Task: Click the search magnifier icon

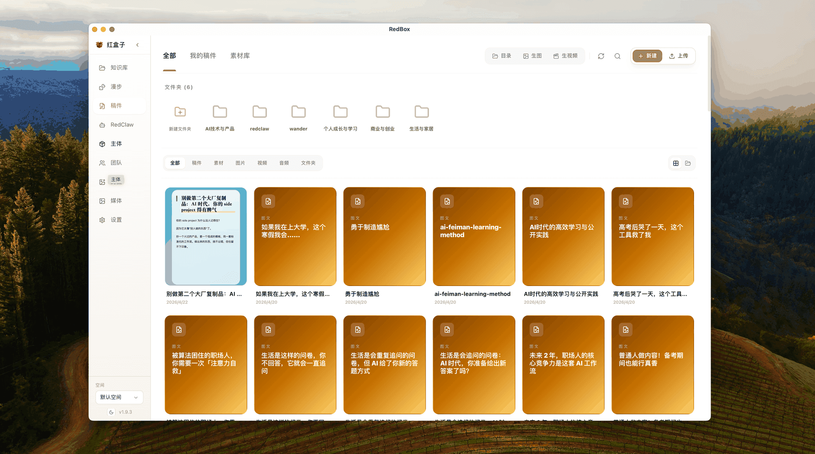Action: coord(618,56)
